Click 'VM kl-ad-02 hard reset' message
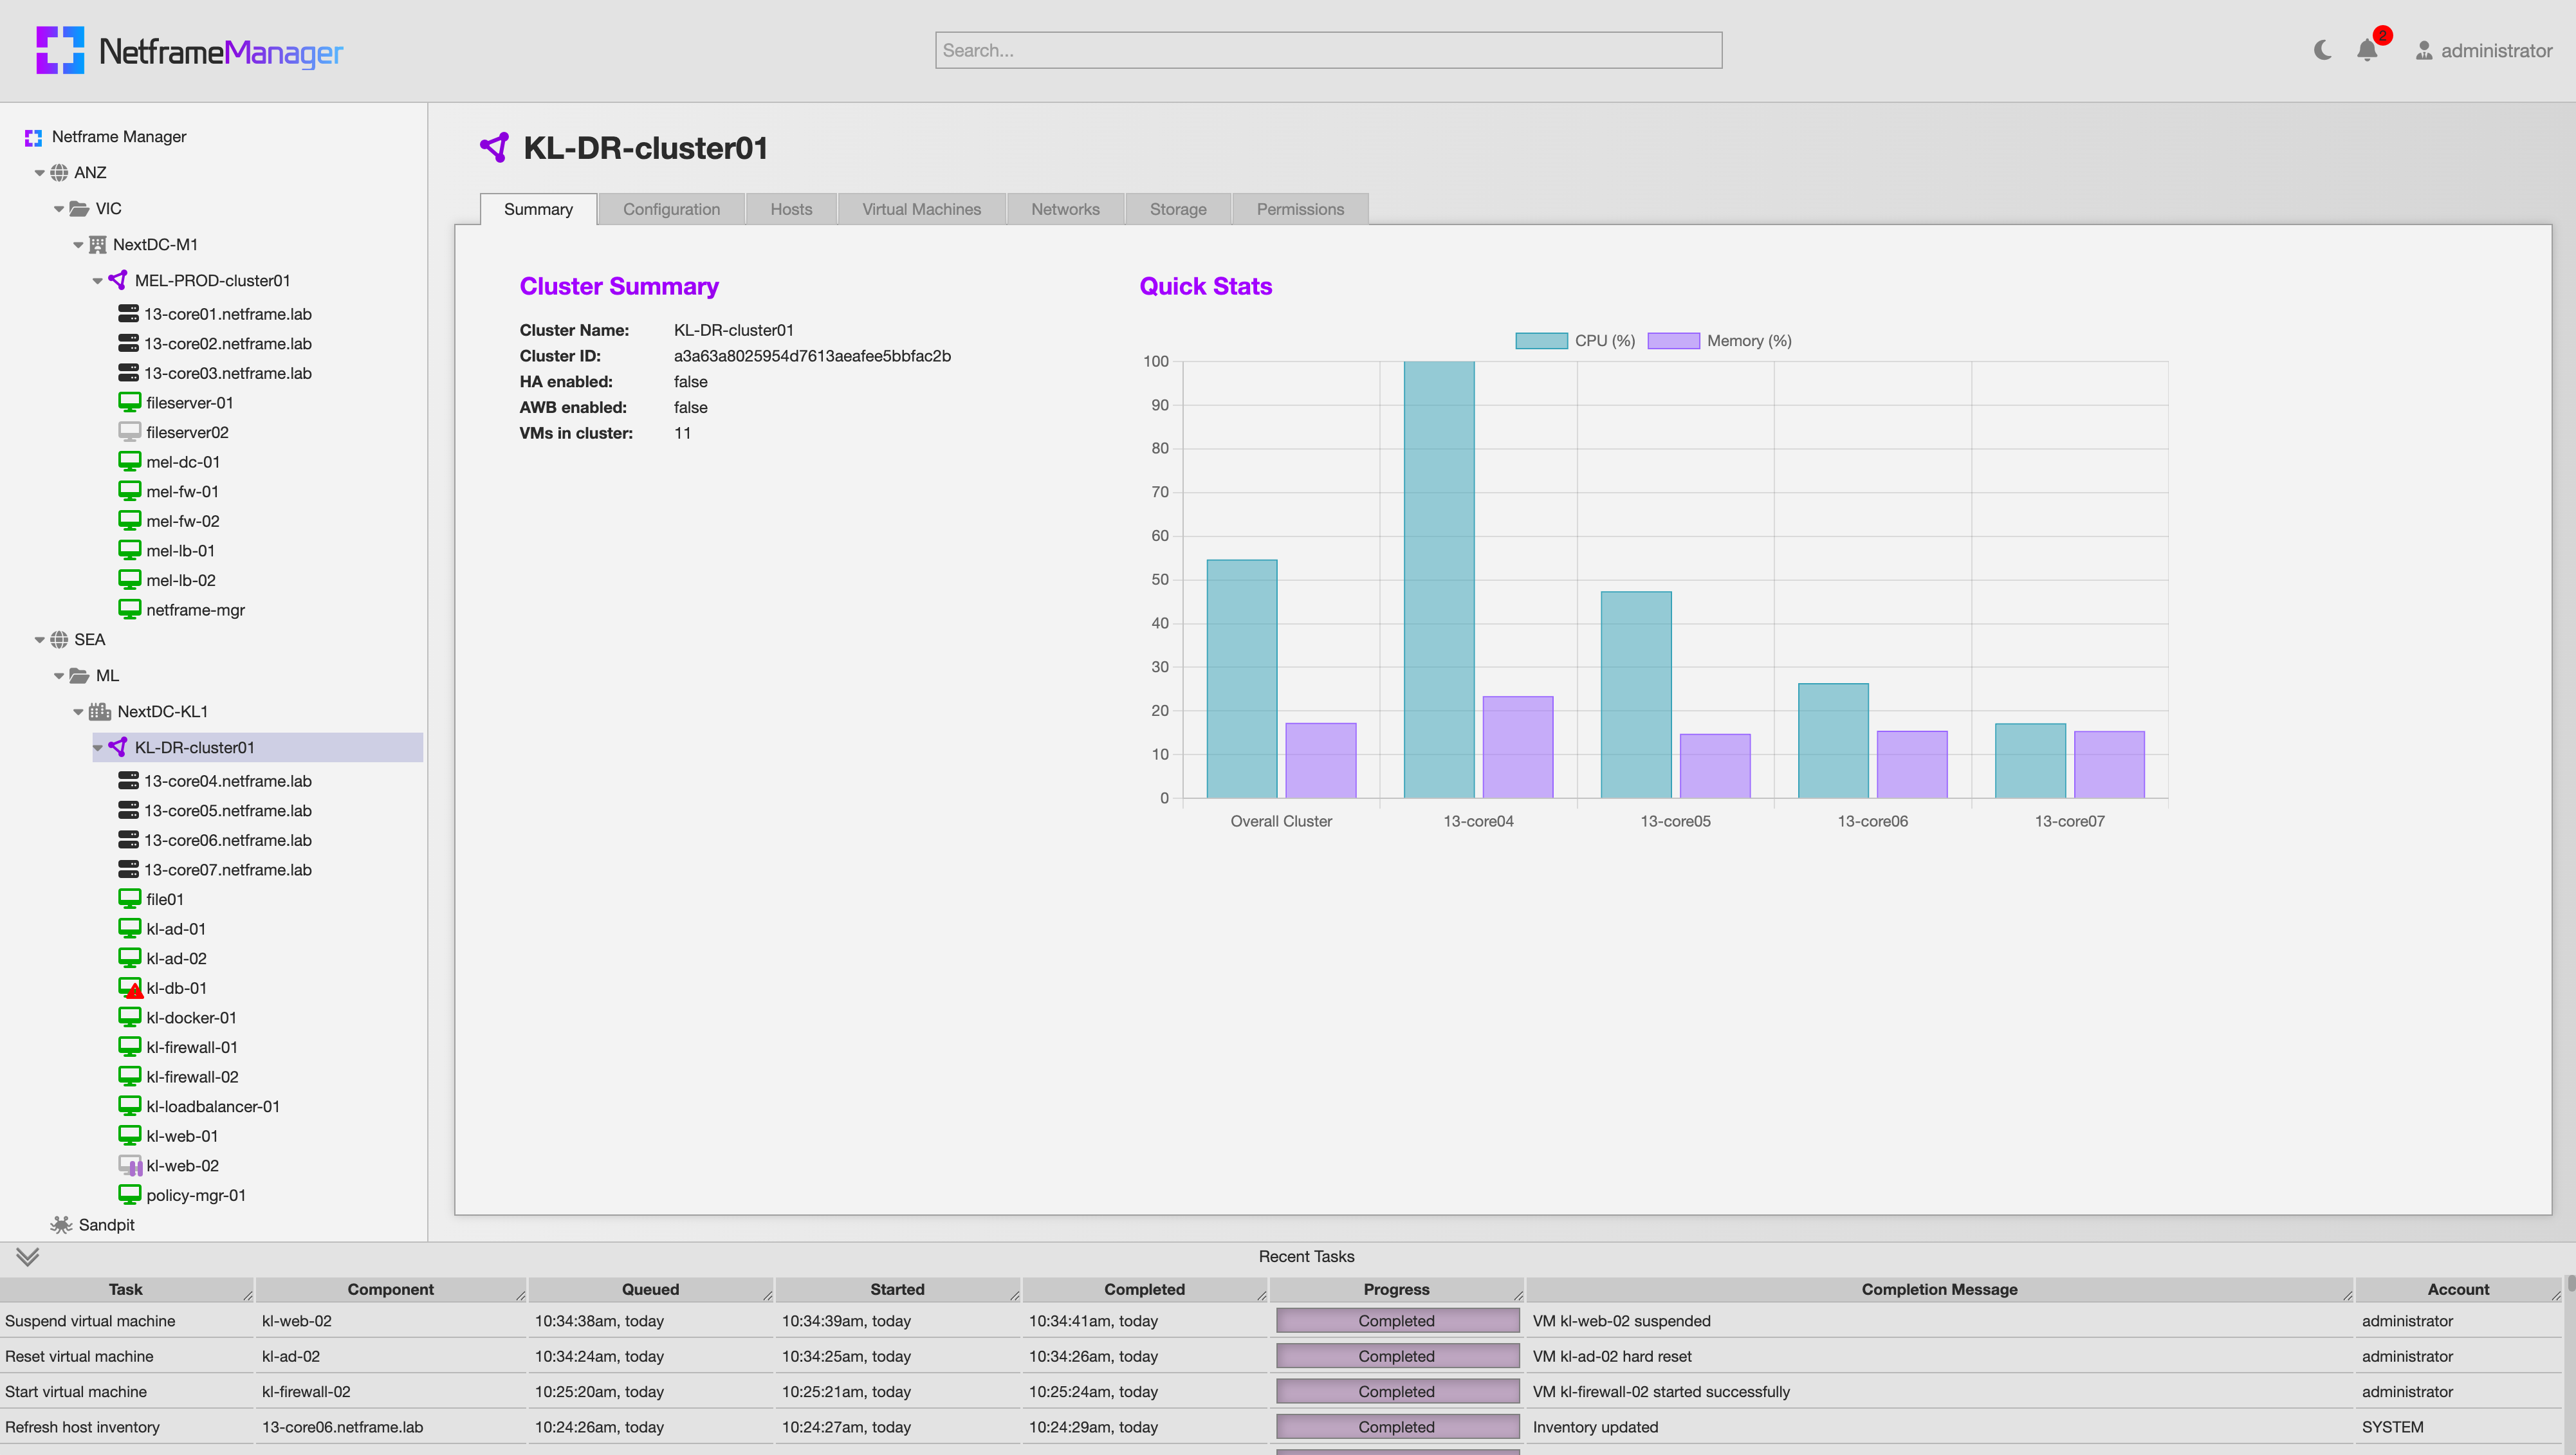The width and height of the screenshot is (2576, 1455). coord(1612,1357)
